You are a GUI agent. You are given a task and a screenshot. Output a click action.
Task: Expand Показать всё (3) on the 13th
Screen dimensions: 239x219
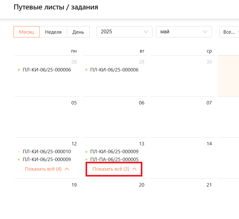(114, 169)
